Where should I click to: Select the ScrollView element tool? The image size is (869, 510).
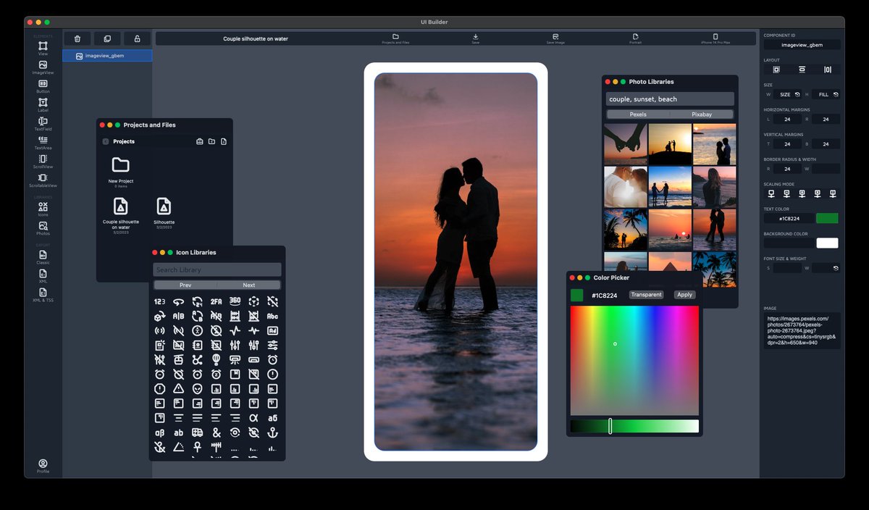43,162
